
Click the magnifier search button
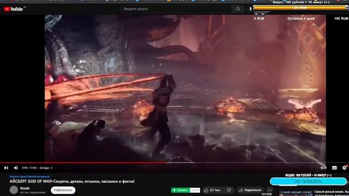click(238, 9)
